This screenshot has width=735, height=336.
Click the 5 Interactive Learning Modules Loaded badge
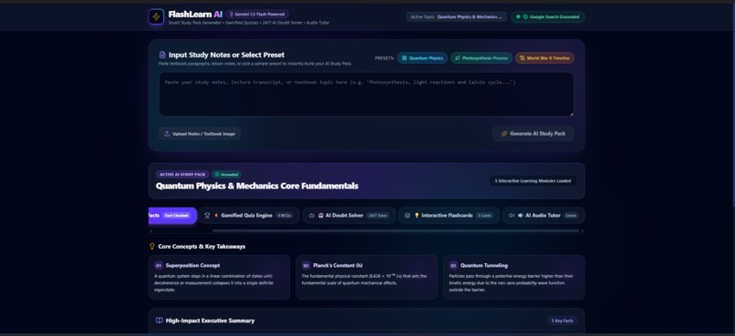(x=533, y=180)
